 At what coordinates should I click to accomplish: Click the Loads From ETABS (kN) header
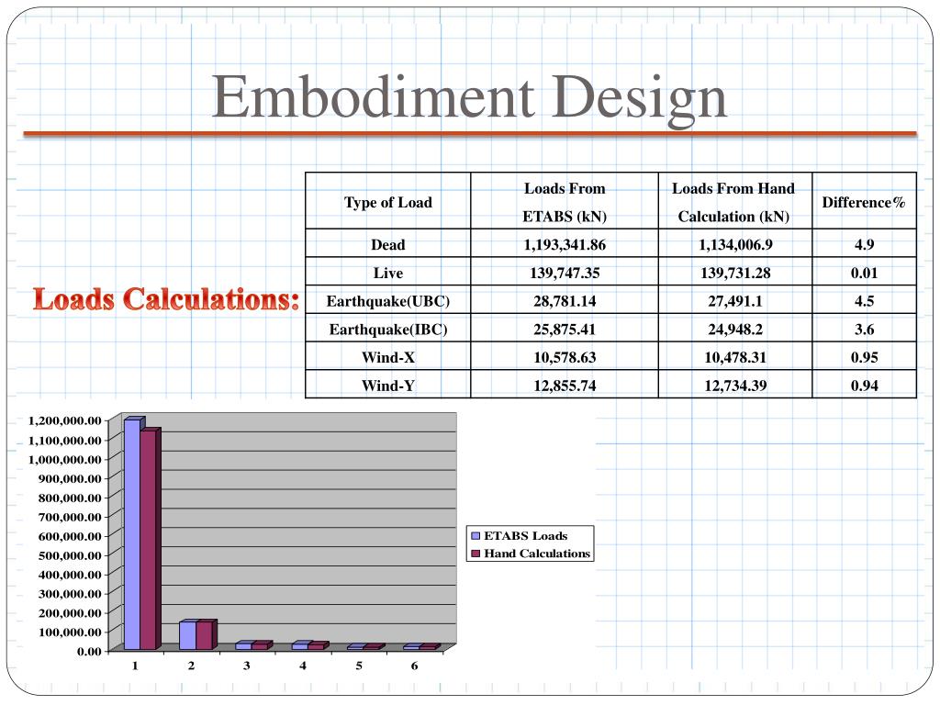coord(565,203)
